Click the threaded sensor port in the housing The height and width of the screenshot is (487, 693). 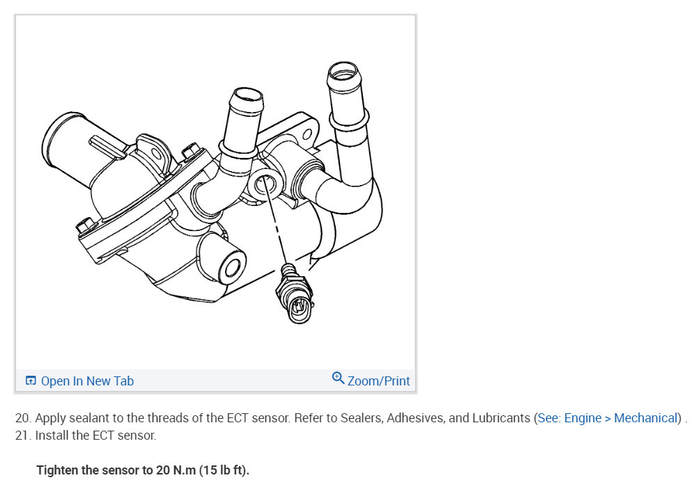(264, 182)
